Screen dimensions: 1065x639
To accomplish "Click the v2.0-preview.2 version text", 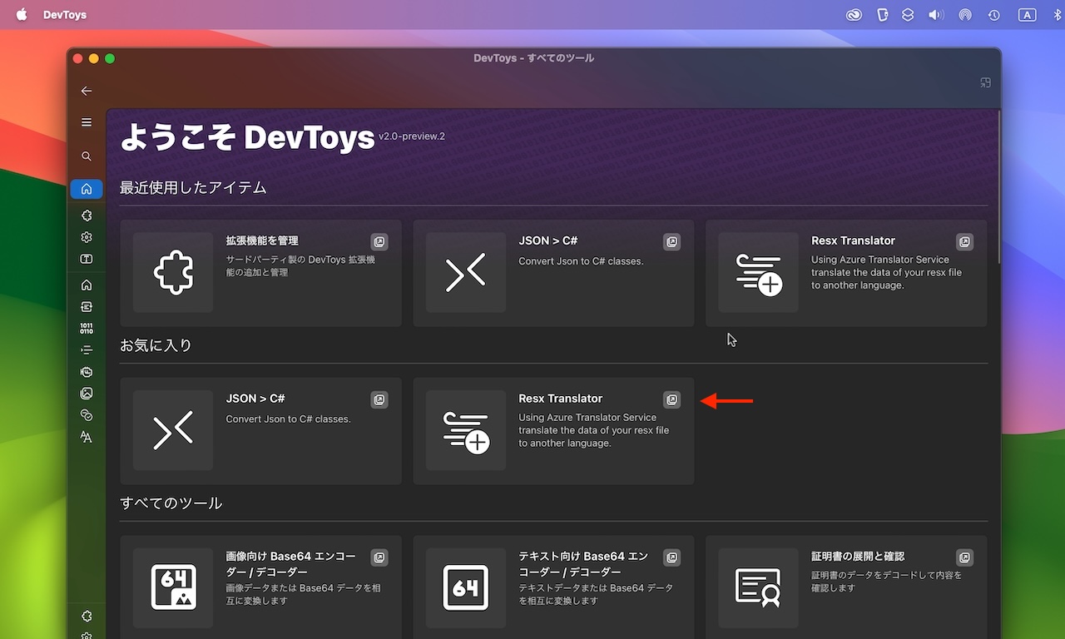I will pyautogui.click(x=412, y=136).
